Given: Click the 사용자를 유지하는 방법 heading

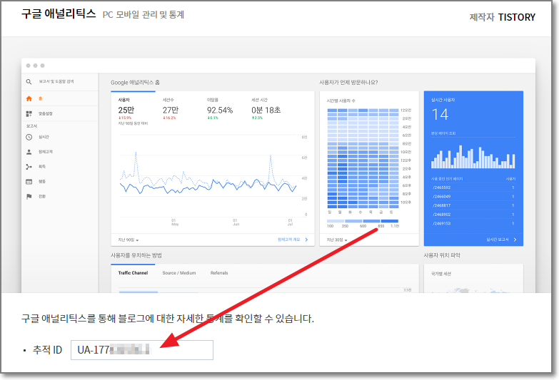Looking at the screenshot, I should pos(136,256).
